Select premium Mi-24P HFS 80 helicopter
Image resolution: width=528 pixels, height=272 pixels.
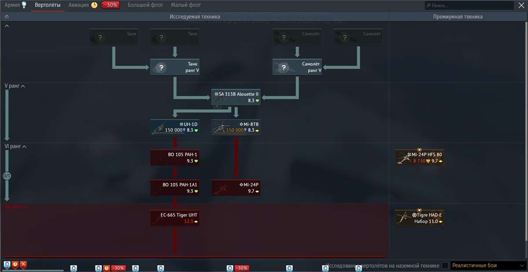[x=419, y=158]
